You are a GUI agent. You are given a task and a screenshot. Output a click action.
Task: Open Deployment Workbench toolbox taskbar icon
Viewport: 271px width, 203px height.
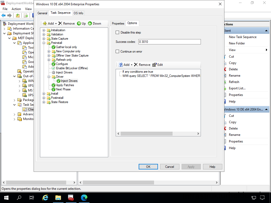coord(71,198)
